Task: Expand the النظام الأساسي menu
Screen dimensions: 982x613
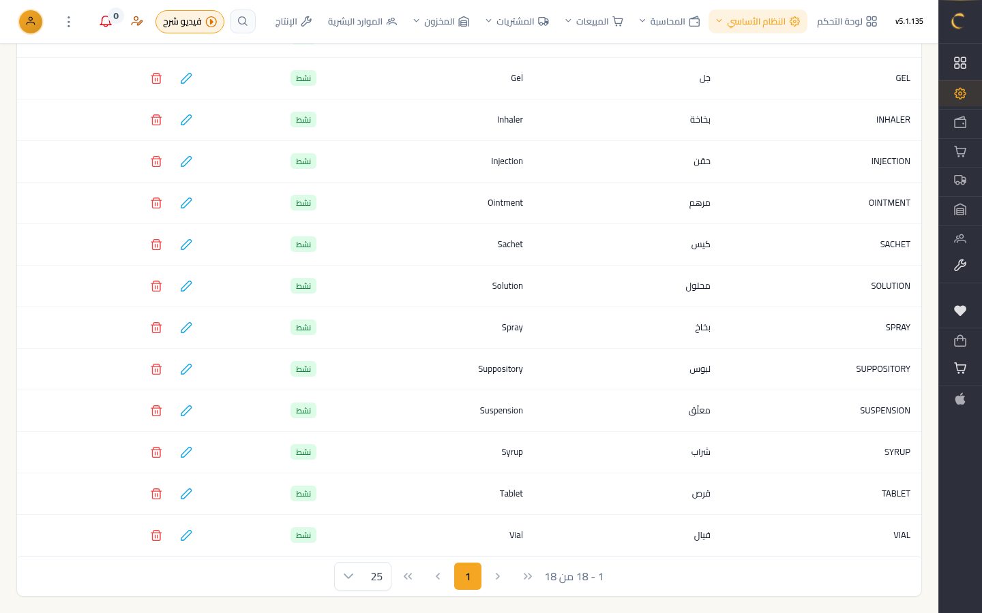Action: click(758, 22)
